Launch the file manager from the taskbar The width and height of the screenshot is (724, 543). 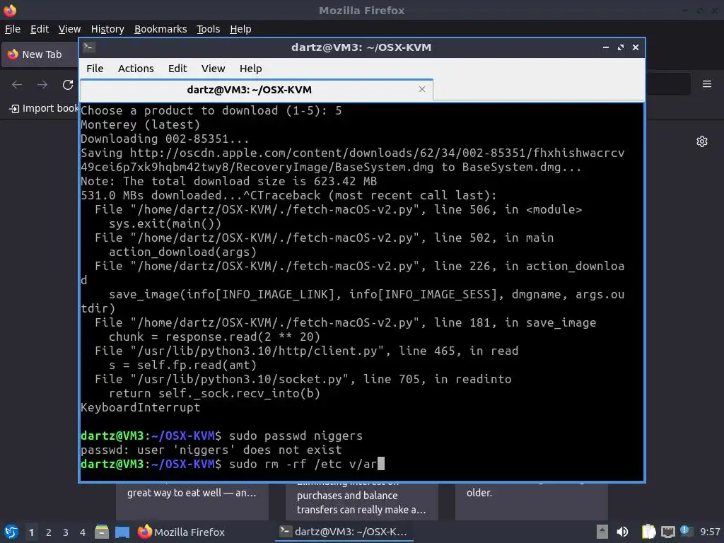tap(102, 532)
